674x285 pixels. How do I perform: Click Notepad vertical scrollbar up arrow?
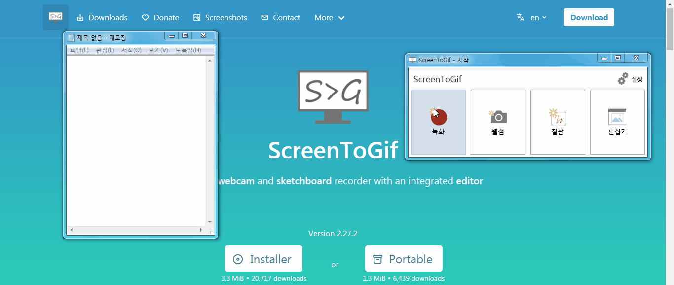point(210,60)
